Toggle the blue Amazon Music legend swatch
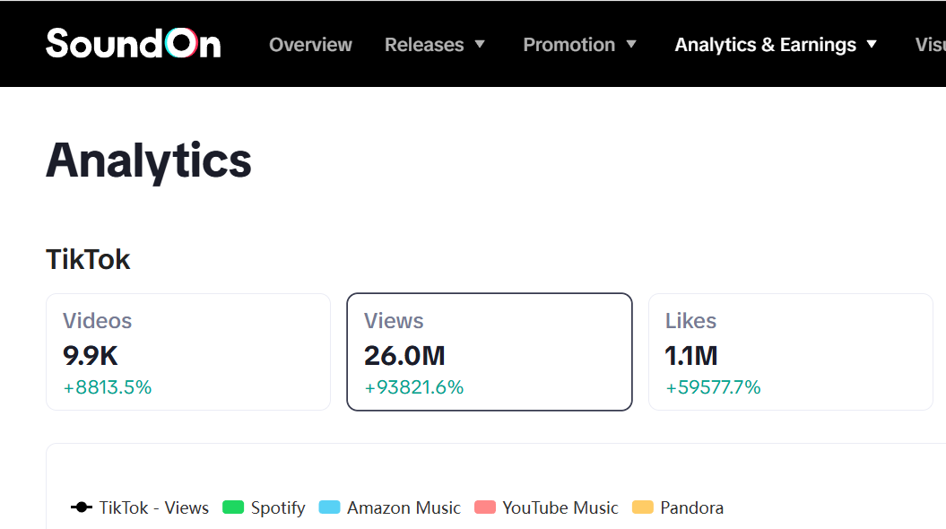This screenshot has width=946, height=529. 329,507
